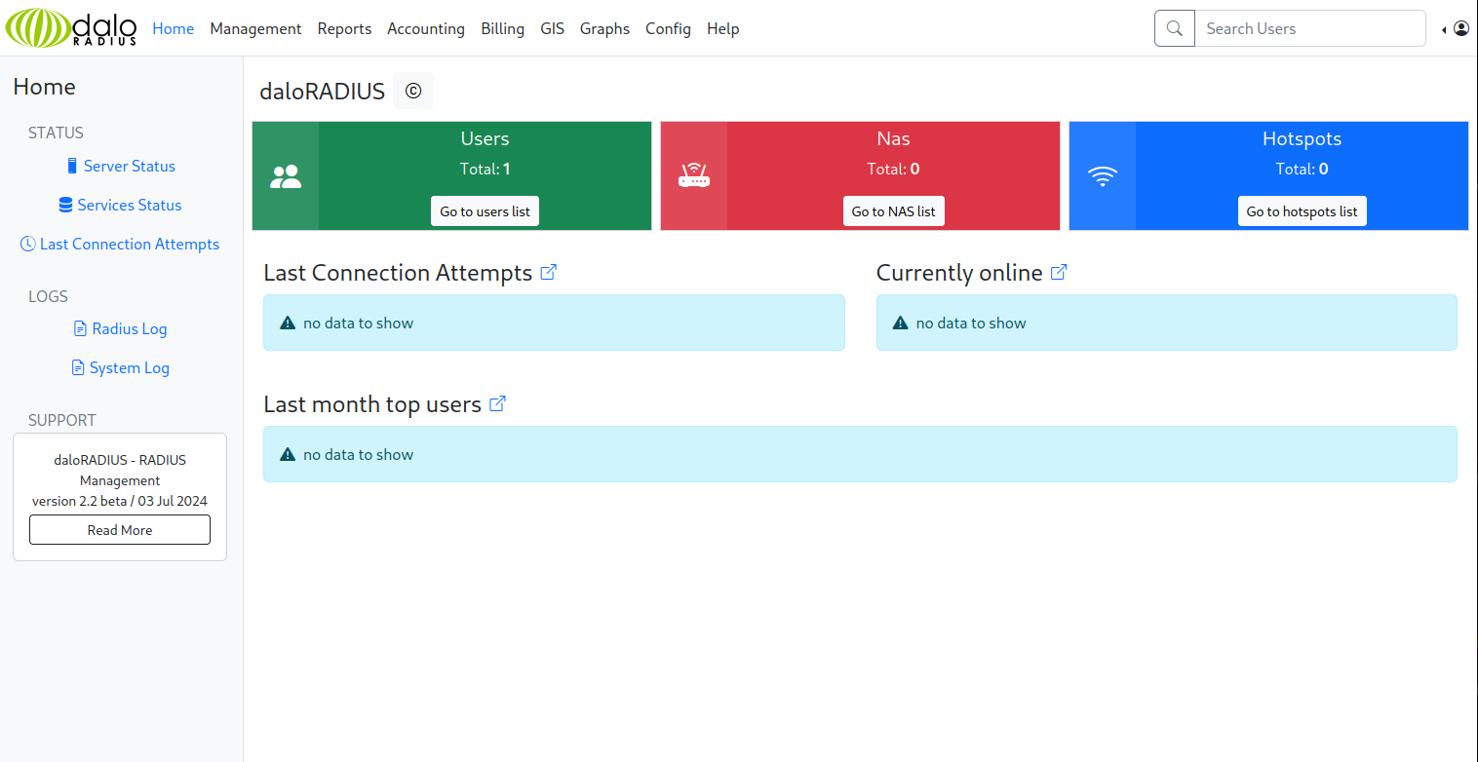Focus the Search Users field
1478x762 pixels.
tap(1310, 28)
